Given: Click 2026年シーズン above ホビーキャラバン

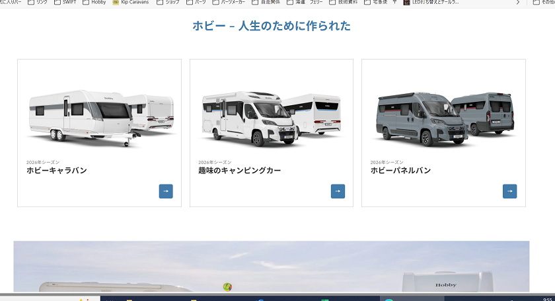Looking at the screenshot, I should pyautogui.click(x=43, y=162).
